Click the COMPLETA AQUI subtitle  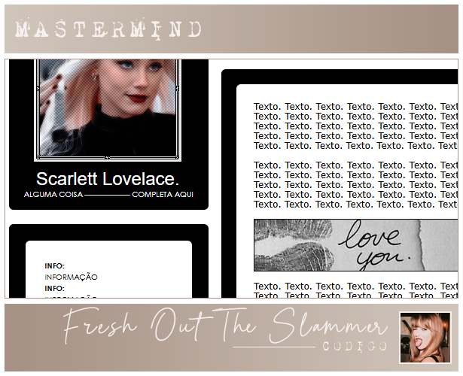tap(163, 195)
